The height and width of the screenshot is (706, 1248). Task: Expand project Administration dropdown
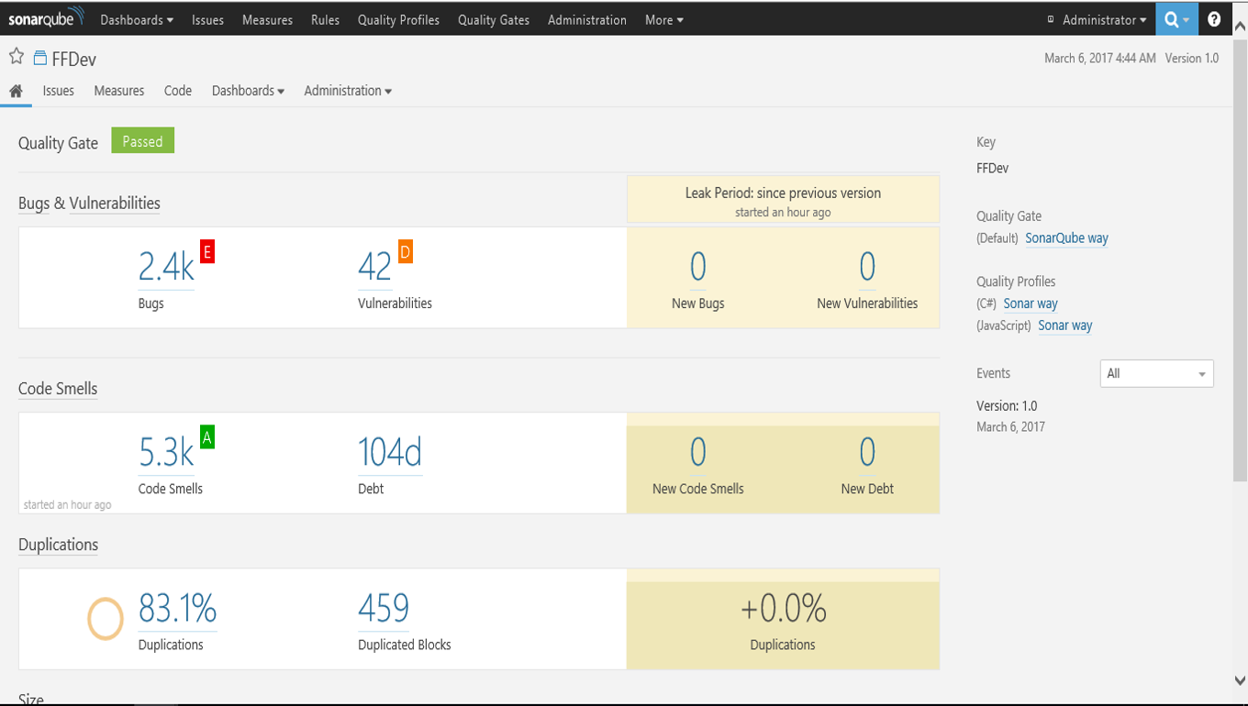(348, 91)
